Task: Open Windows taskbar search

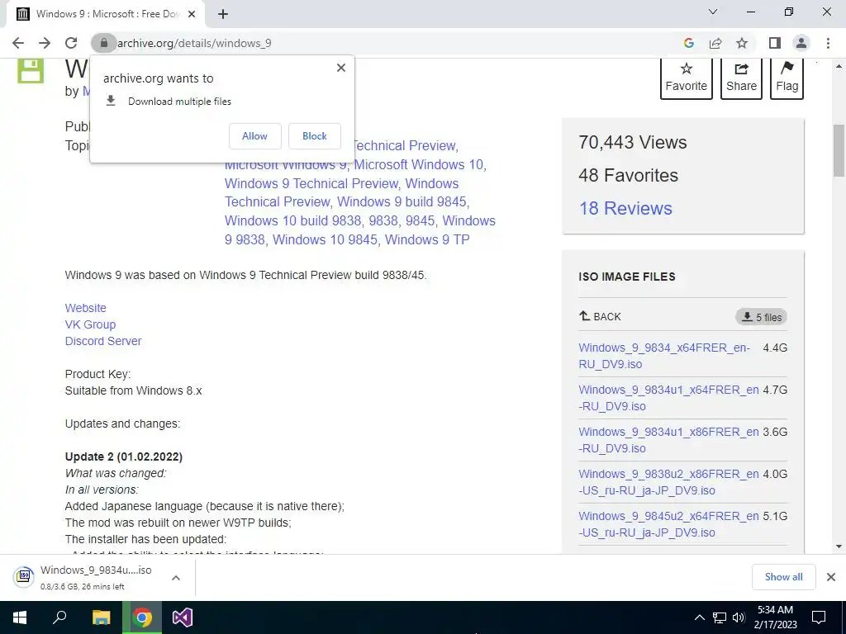Action: pyautogui.click(x=59, y=617)
